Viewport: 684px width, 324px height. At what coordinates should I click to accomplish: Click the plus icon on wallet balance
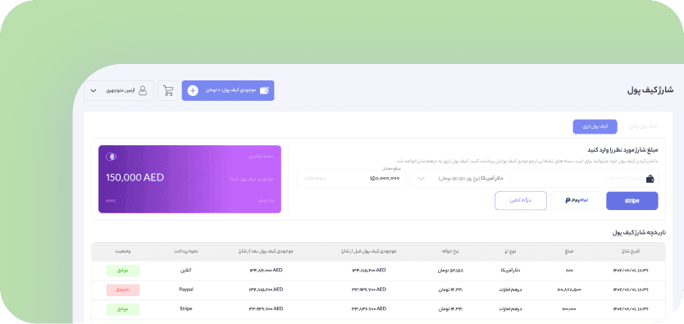193,91
